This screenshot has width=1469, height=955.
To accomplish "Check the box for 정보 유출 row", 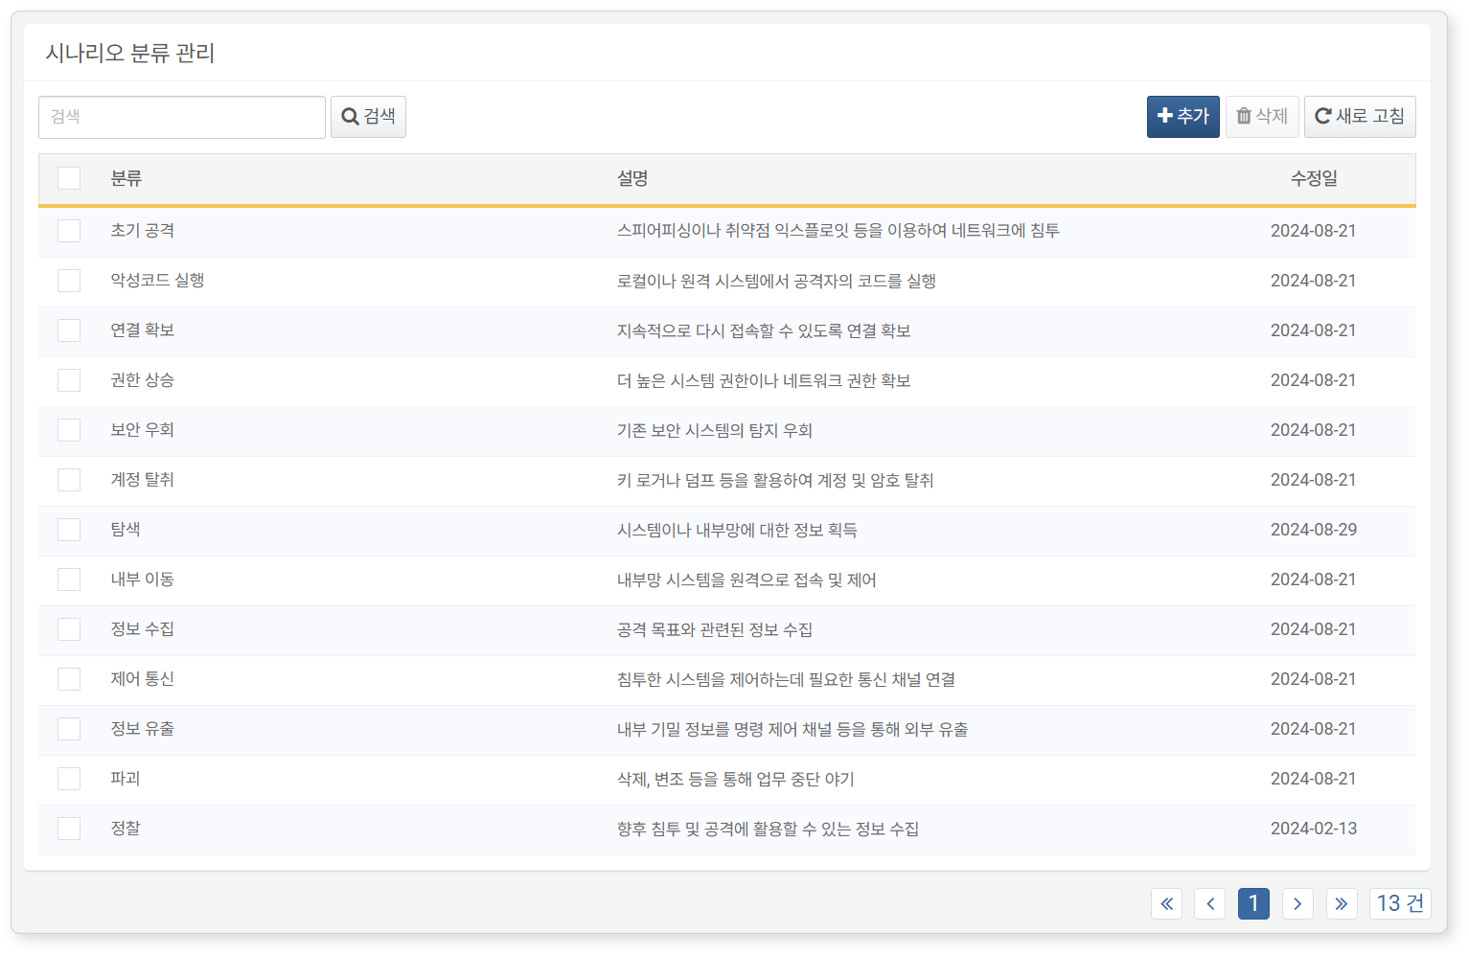I will click(69, 729).
